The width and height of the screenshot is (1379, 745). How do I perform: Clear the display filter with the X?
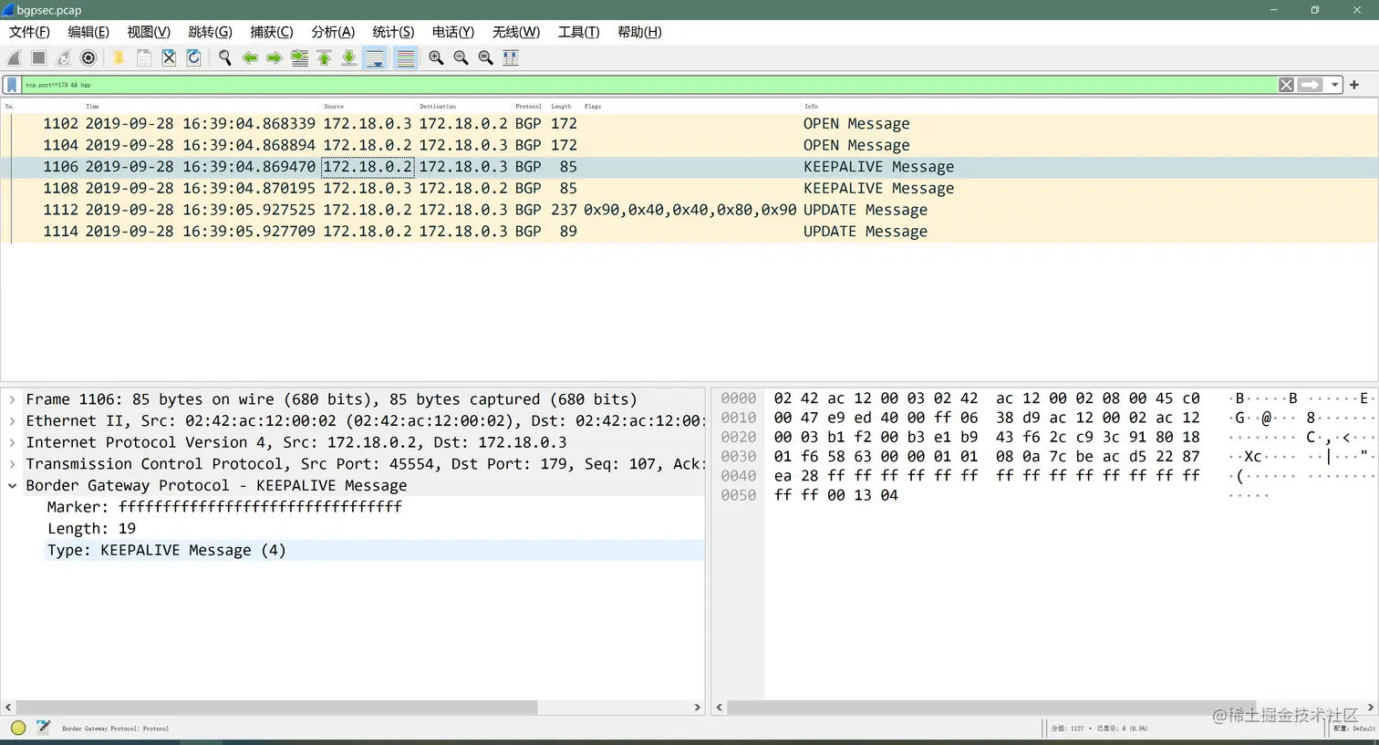coord(1286,85)
